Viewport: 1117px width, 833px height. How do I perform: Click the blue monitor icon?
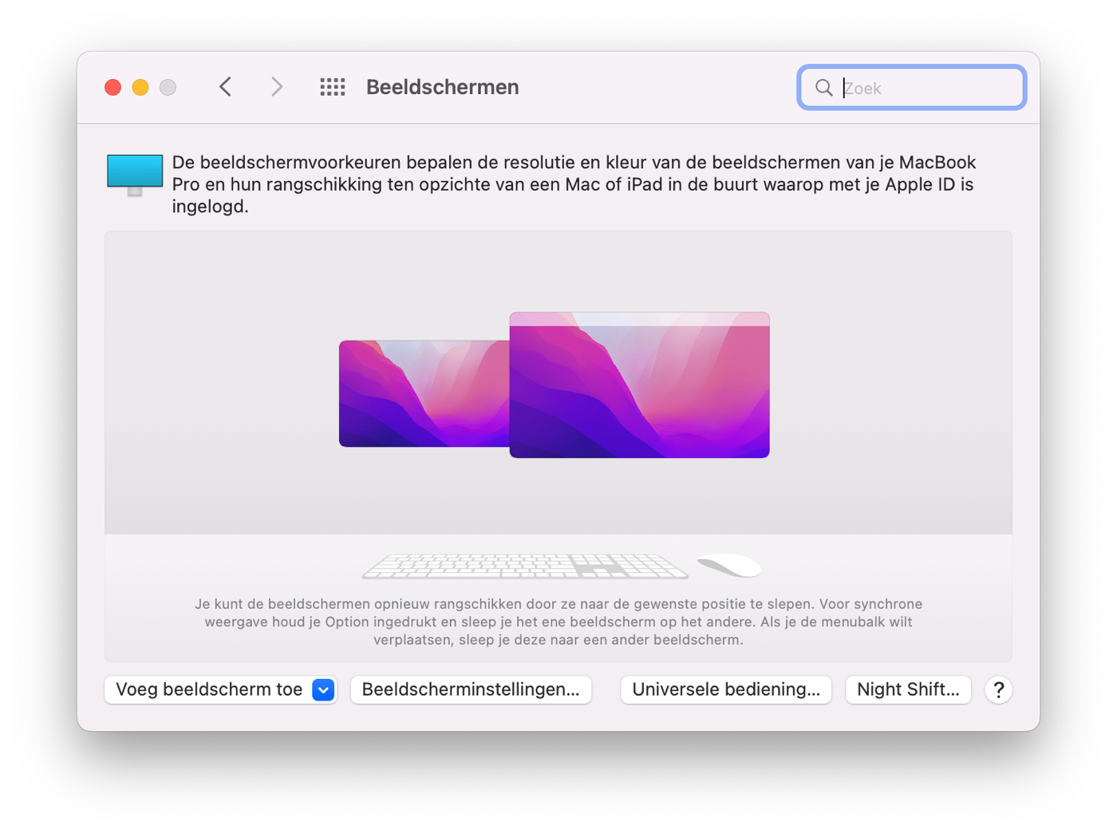135,175
